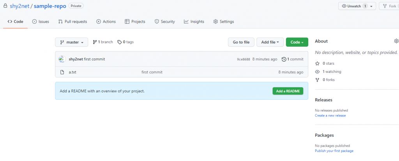View the Security tab

click(165, 22)
